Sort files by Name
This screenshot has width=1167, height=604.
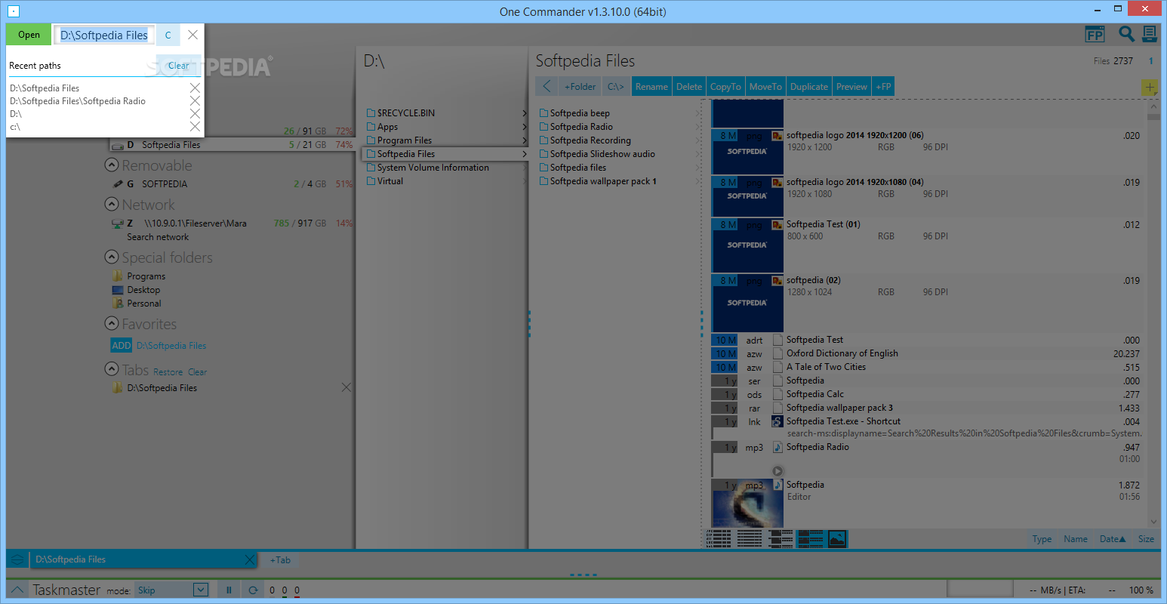[x=1076, y=539]
